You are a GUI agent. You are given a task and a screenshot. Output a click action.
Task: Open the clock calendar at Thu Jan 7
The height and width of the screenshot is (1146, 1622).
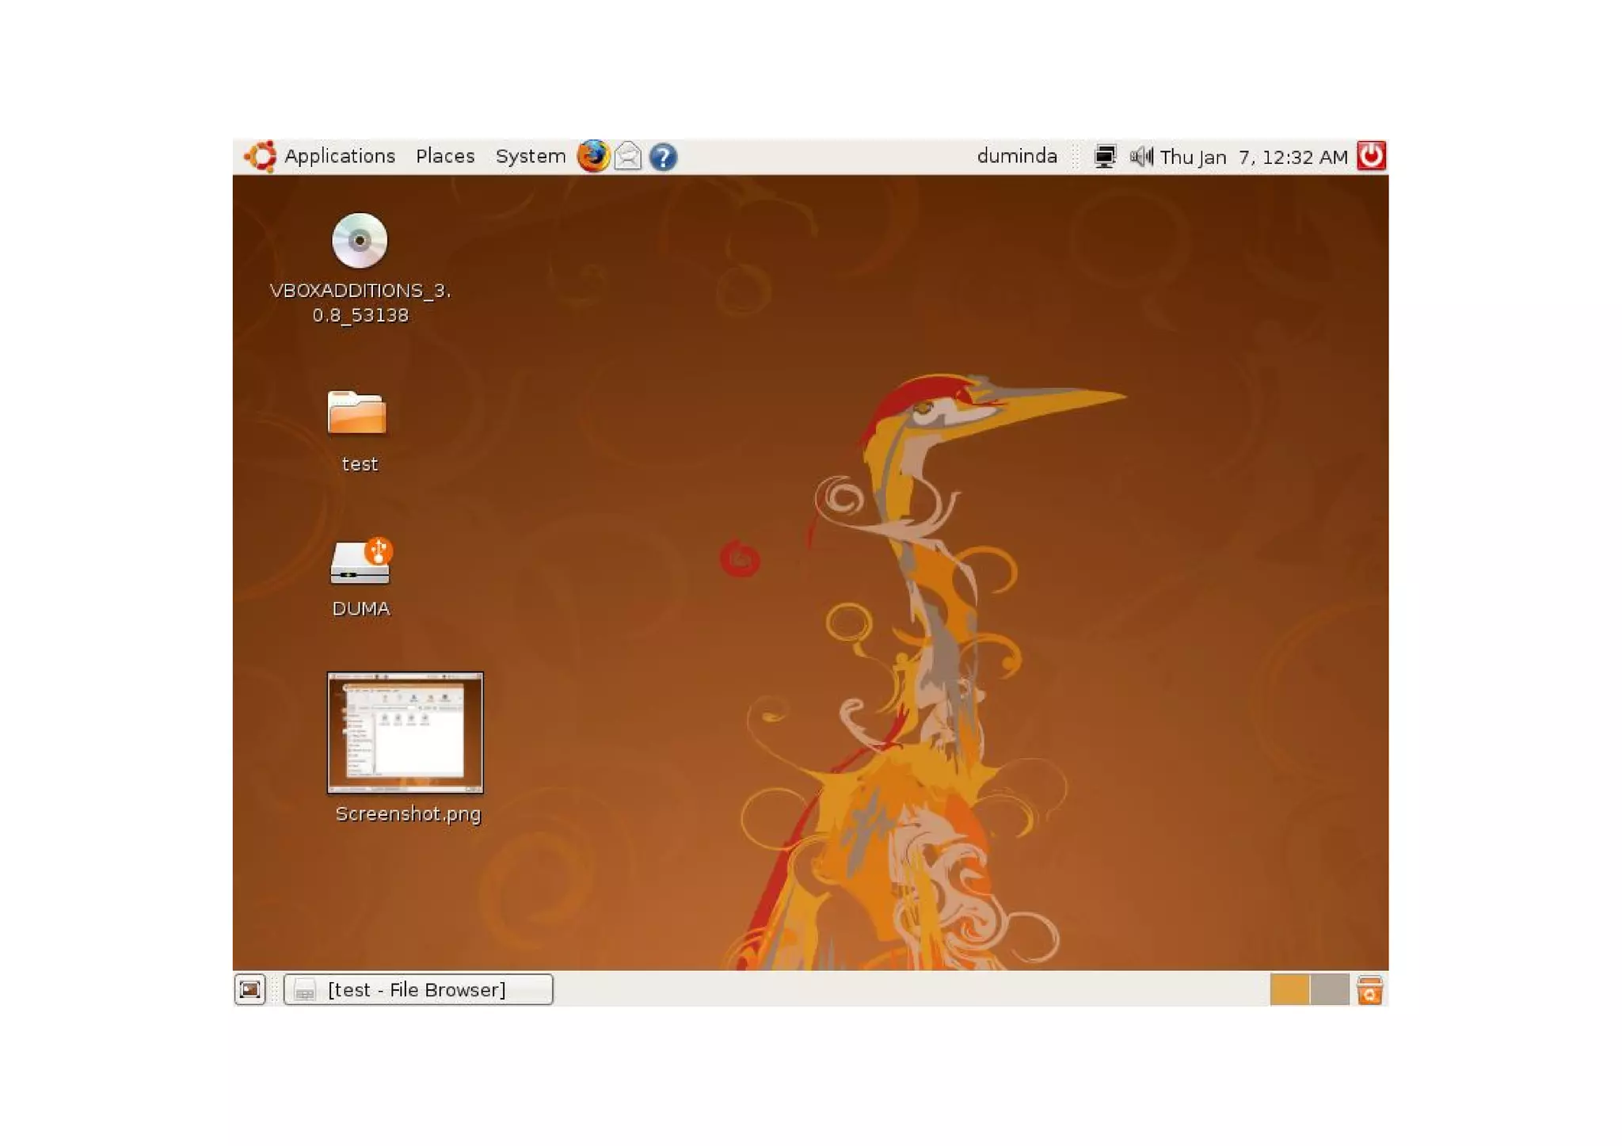[1253, 157]
